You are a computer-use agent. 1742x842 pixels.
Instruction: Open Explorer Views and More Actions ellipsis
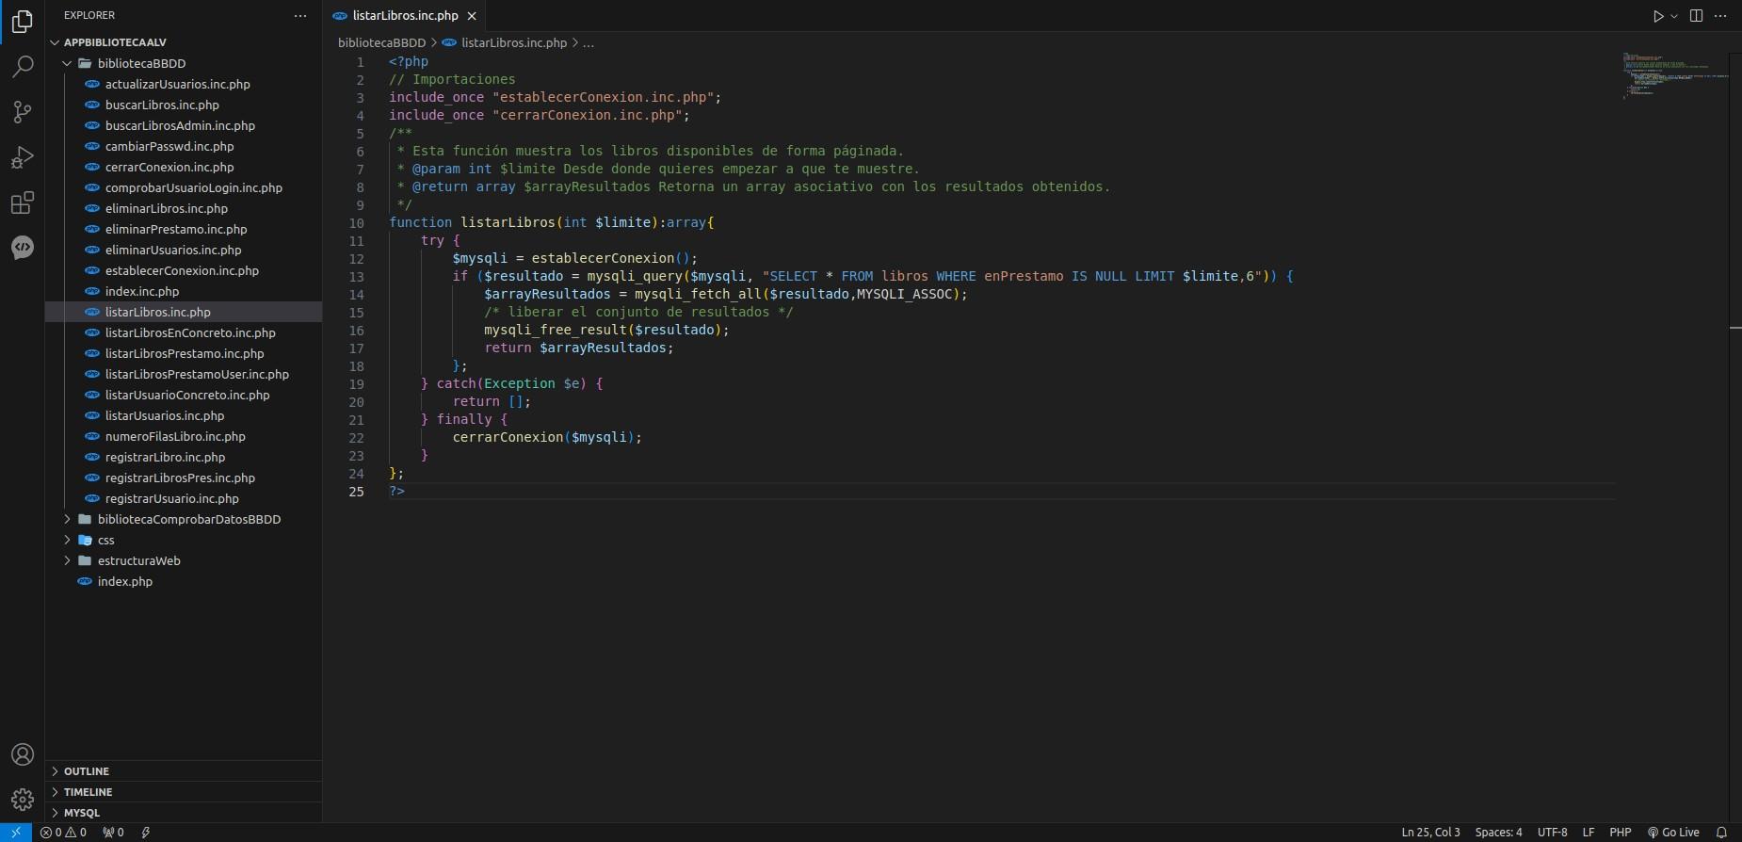[x=300, y=16]
